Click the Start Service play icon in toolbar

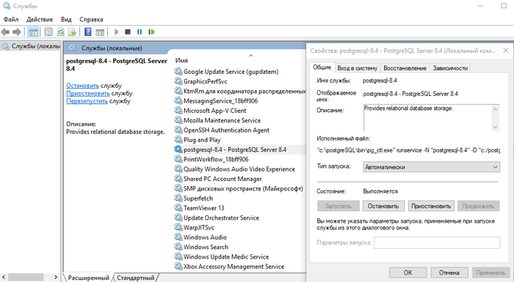click(x=116, y=31)
